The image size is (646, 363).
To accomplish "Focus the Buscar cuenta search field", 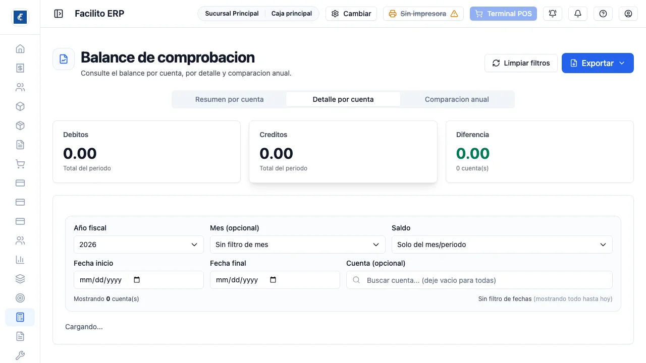I will pos(479,280).
